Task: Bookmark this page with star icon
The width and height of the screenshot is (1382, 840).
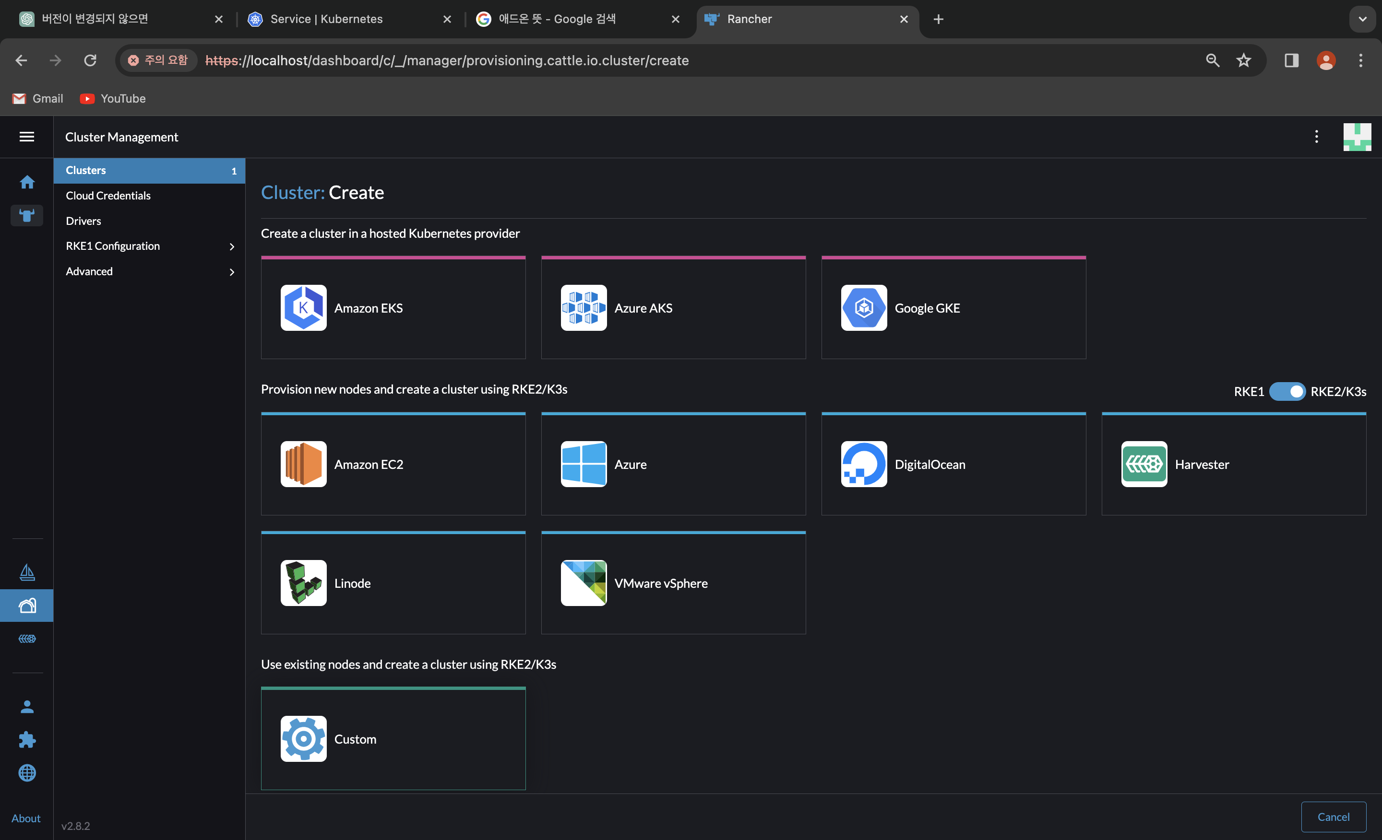Action: (x=1243, y=60)
